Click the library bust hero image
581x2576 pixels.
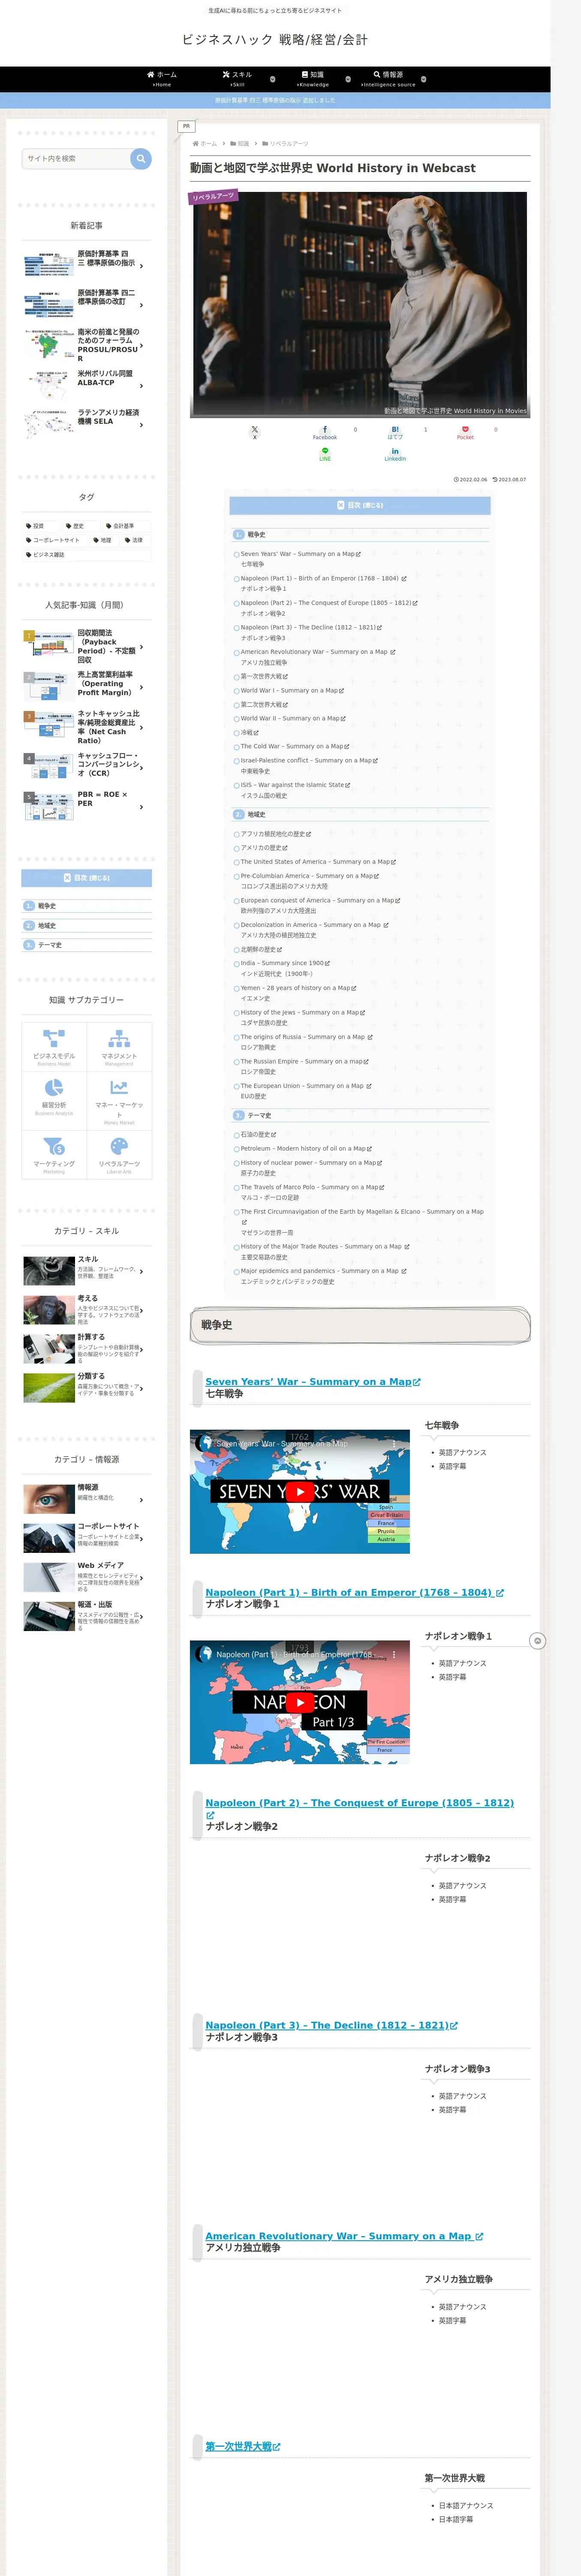click(x=360, y=304)
